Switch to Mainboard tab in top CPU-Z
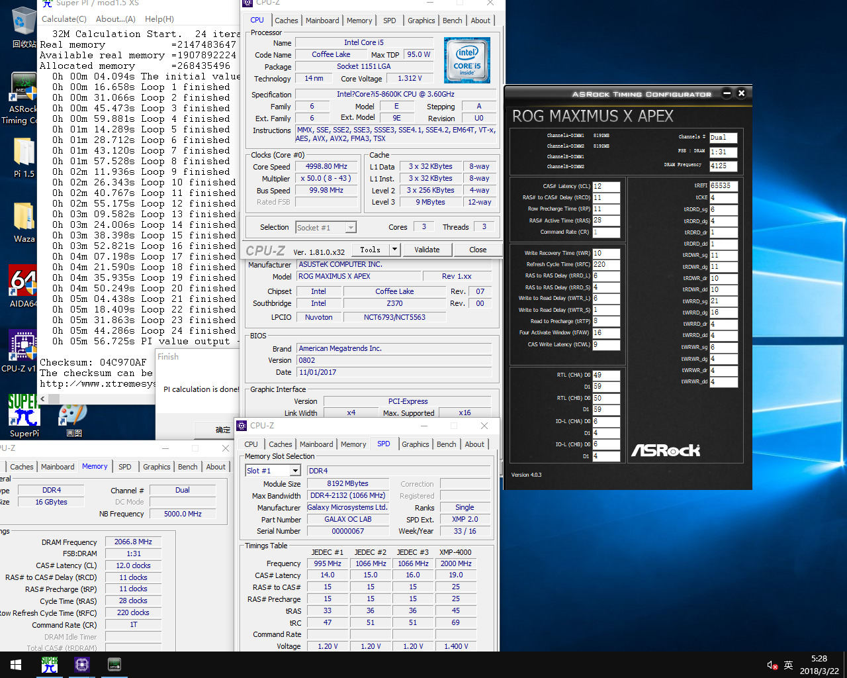Image resolution: width=847 pixels, height=678 pixels. coord(322,21)
